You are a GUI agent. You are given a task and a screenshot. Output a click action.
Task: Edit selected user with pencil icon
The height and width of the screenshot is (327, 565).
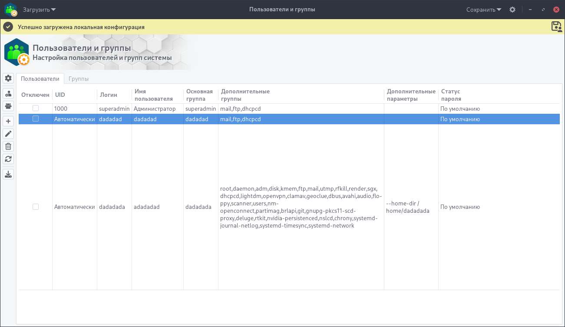[x=8, y=134]
